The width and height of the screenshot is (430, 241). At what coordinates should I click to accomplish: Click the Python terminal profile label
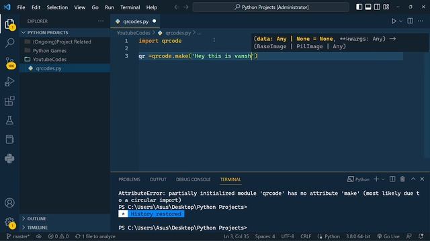358,179
